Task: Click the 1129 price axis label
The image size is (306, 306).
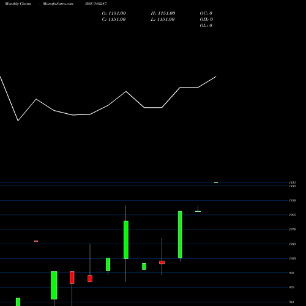Action: pyautogui.click(x=293, y=201)
